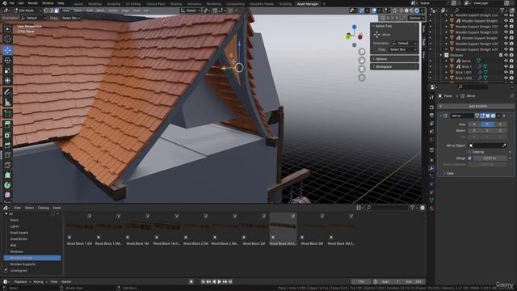Enable the Clipping checkbox in Mirror modifier
Screen dimensions: 517x291
point(469,152)
